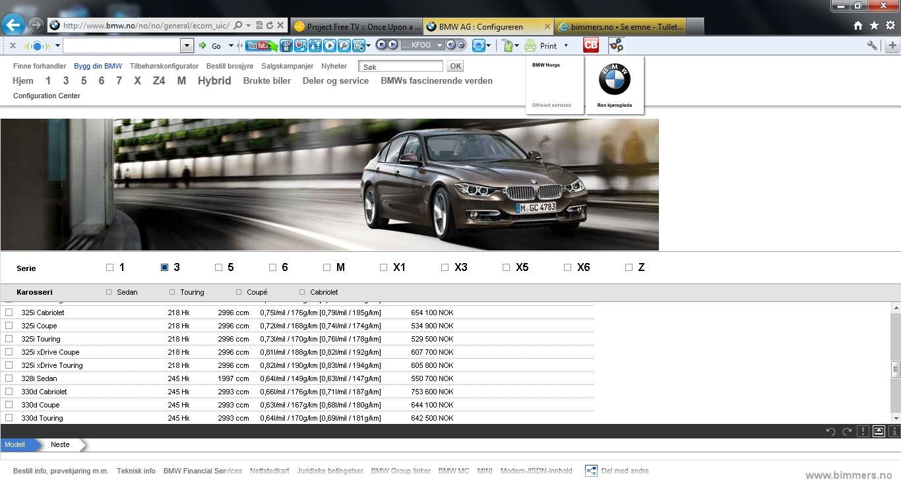Check the Serie X3 checkbox
Image resolution: width=901 pixels, height=480 pixels.
click(x=445, y=268)
